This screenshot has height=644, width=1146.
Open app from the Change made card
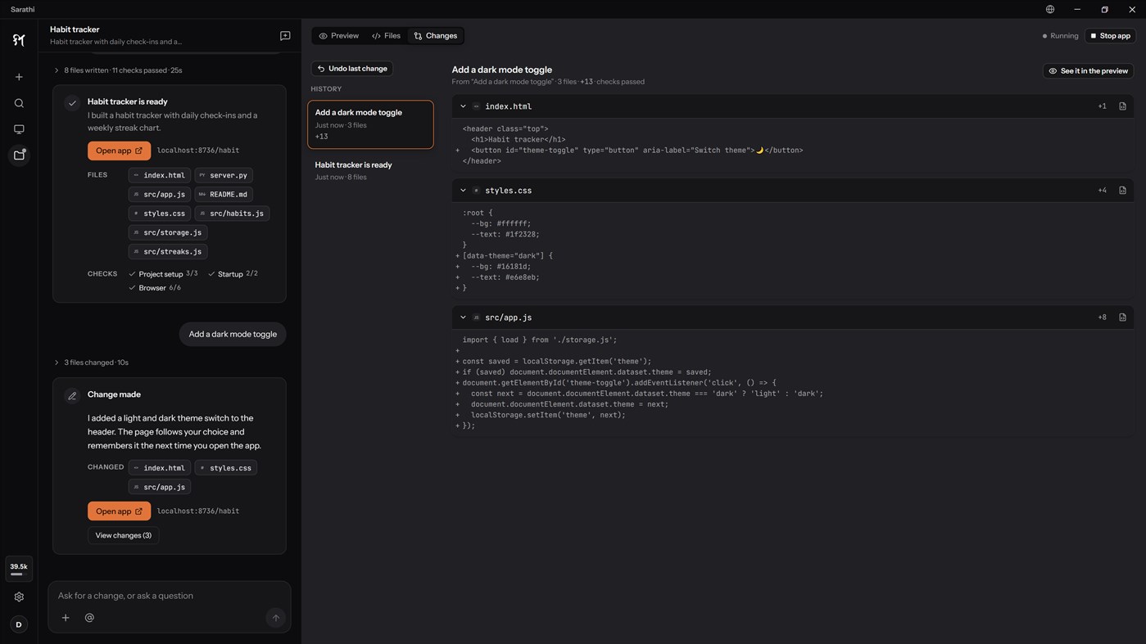click(119, 511)
